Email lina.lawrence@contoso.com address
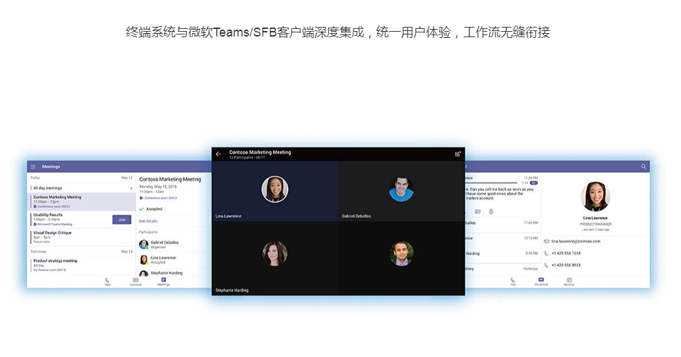This screenshot has height=357, width=681. (x=576, y=241)
